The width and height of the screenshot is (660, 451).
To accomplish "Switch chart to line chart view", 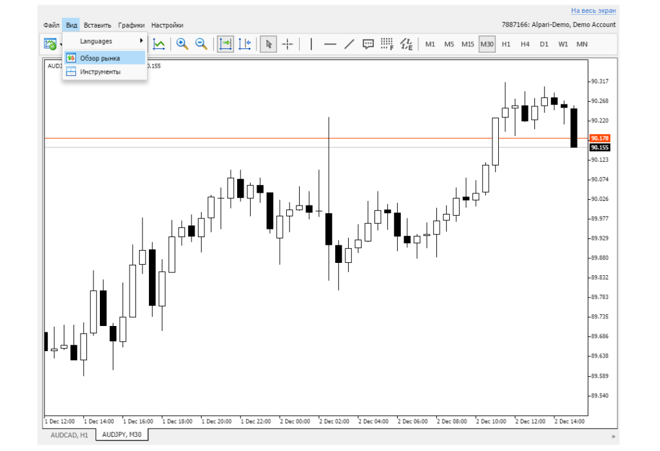I will click(159, 44).
